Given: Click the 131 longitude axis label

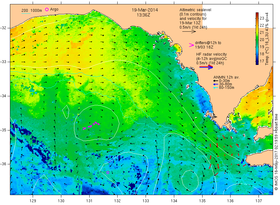Looking at the screenshot, I should 89,201.
